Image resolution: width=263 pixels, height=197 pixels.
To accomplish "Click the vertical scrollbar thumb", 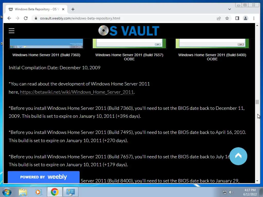I will [x=257, y=102].
